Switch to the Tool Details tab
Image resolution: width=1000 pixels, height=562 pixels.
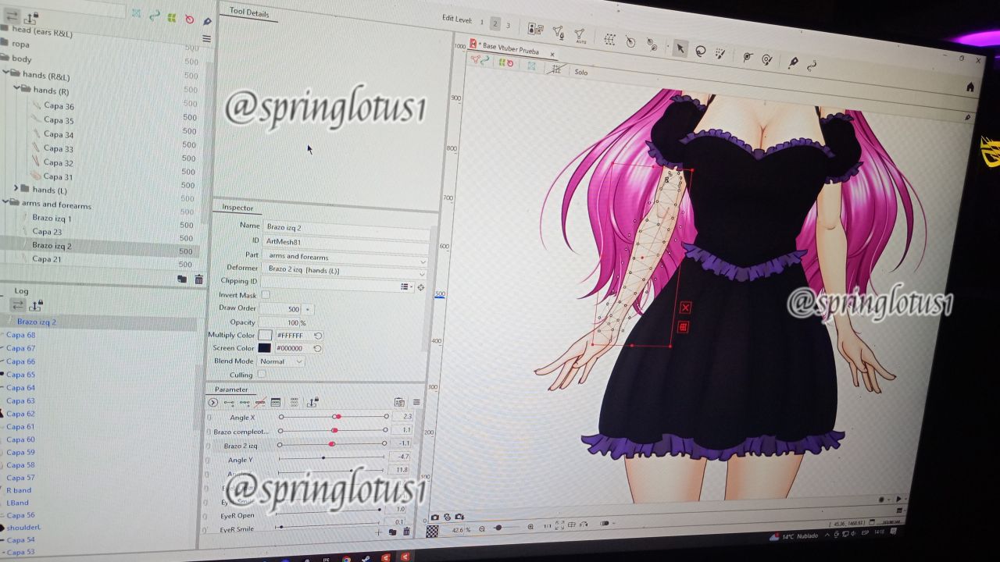point(248,13)
